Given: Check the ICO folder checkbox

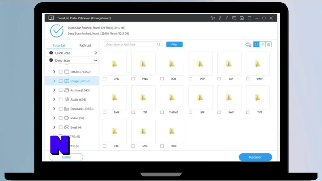Looking at the screenshot, I should [x=162, y=79].
